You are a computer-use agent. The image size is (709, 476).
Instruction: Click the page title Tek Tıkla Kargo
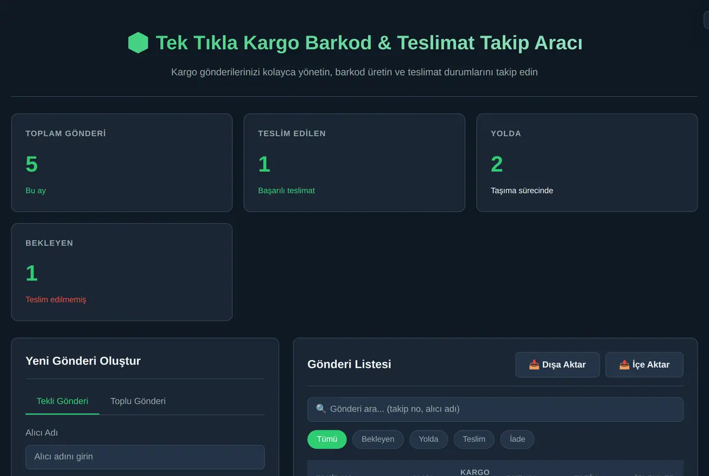(369, 43)
